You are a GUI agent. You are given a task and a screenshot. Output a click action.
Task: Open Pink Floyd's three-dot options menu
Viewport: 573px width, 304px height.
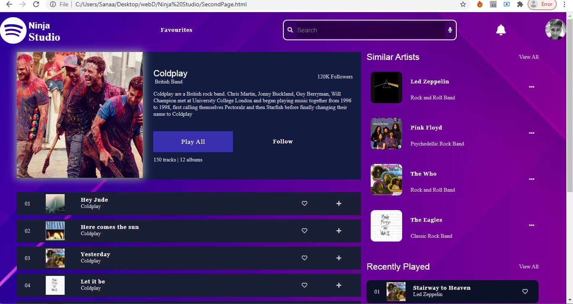pyautogui.click(x=531, y=133)
